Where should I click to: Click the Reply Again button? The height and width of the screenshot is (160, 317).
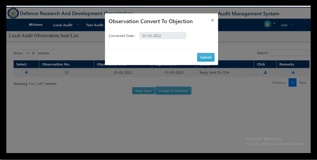[143, 91]
